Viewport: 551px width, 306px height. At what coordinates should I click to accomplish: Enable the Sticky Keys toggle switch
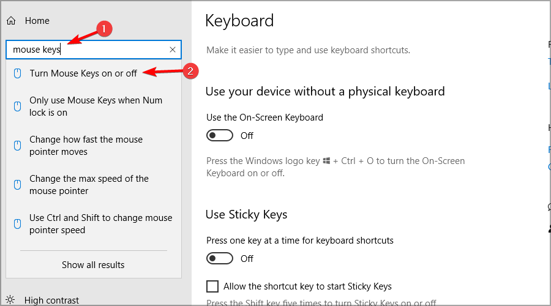pyautogui.click(x=220, y=259)
